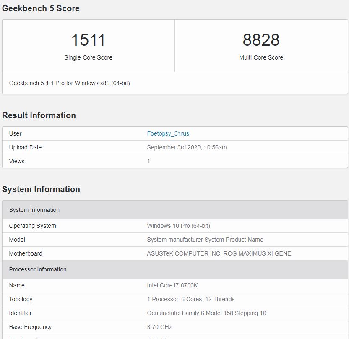Select the September 3rd 2020 upload date
349x339 pixels.
pyautogui.click(x=187, y=147)
